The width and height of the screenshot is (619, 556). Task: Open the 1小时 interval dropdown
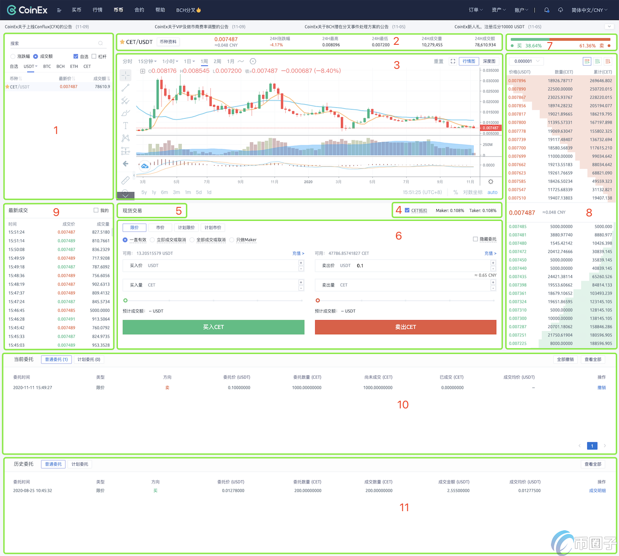coord(171,61)
